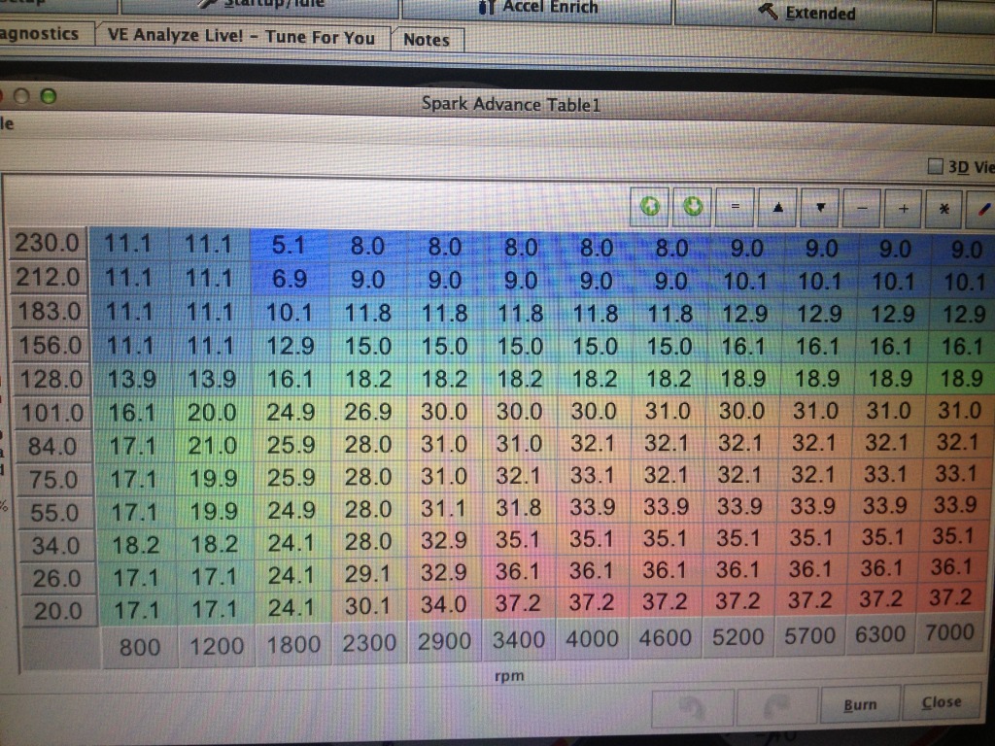Viewport: 995px width, 746px height.
Task: Click the second green circular arrow table button
Action: click(692, 206)
